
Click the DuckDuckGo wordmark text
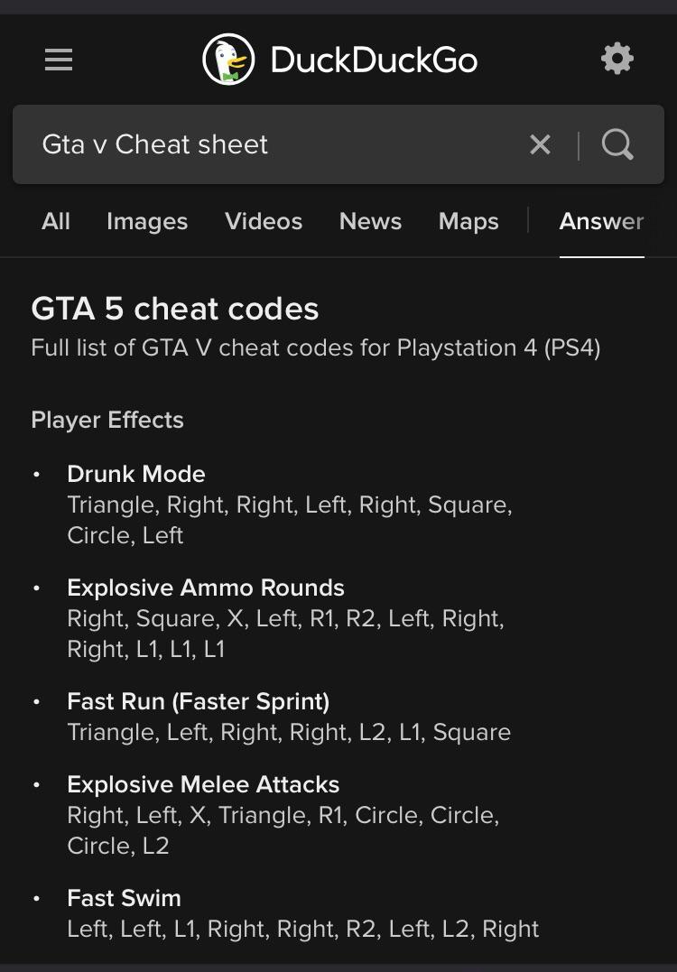click(374, 60)
